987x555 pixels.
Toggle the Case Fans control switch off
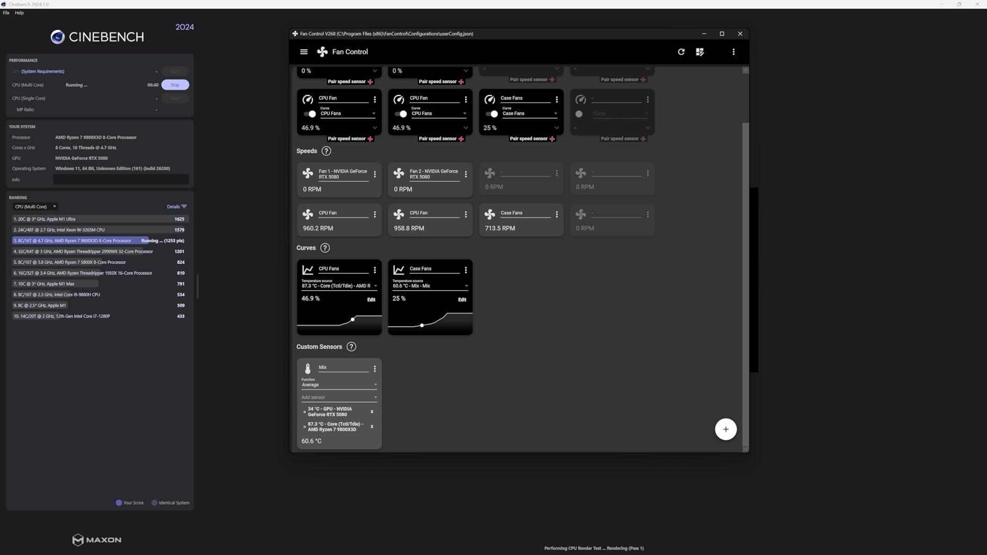coord(492,114)
